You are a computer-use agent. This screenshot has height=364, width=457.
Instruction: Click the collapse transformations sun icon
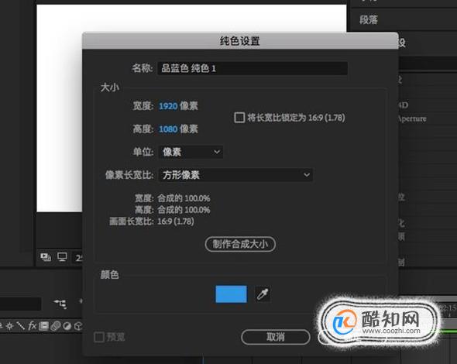(x=9, y=326)
